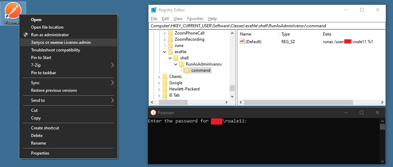Expand the ZoomRecording tree node

(x=165, y=40)
